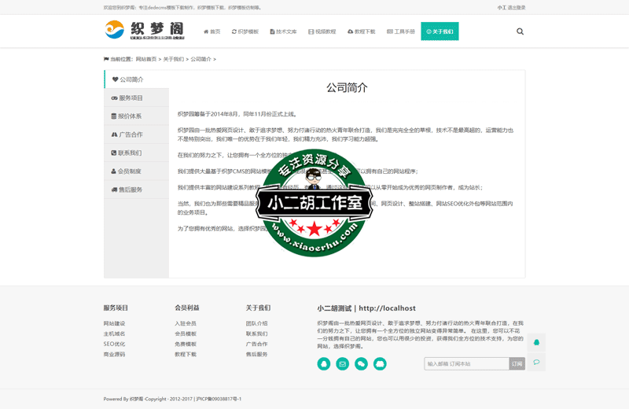Focus the email subscription input field
The height and width of the screenshot is (409, 629).
tap(466, 364)
